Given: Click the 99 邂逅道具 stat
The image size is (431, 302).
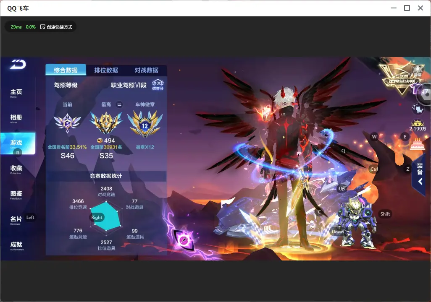Looking at the screenshot, I should [x=135, y=234].
